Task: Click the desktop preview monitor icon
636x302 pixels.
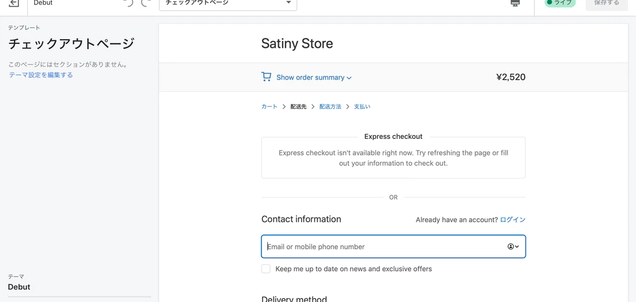Action: (x=515, y=3)
